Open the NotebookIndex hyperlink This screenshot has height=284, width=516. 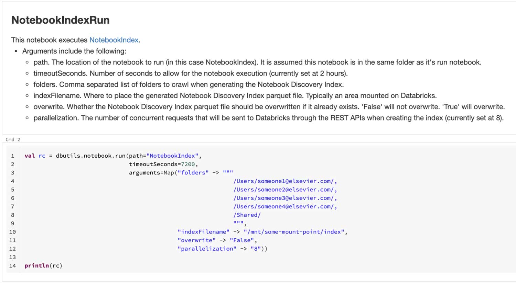[x=114, y=40]
